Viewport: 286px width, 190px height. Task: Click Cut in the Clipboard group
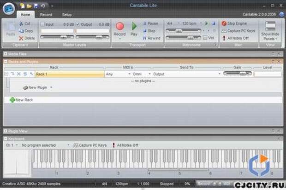[25, 23]
